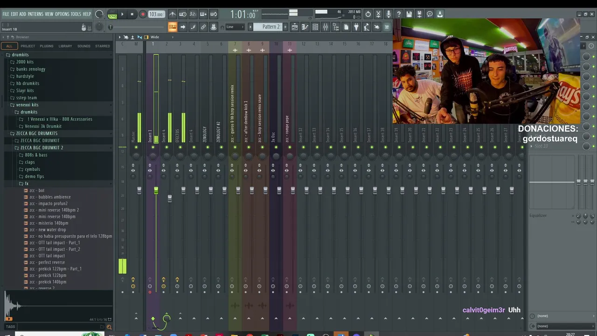Enable wait for input before recording

click(x=183, y=14)
